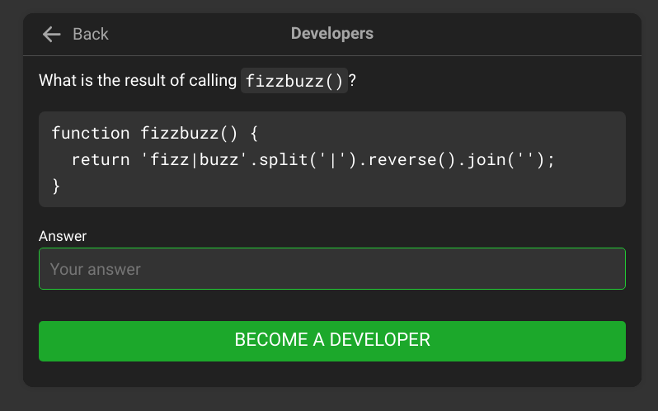
Task: Click the "Developers" header title
Action: [x=331, y=34]
